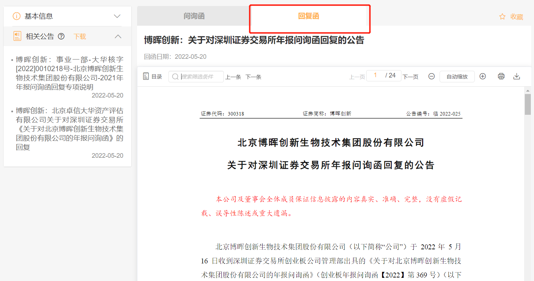The image size is (534, 281).
Task: Focus the 搜索筛选条件 search field
Action: 196,76
